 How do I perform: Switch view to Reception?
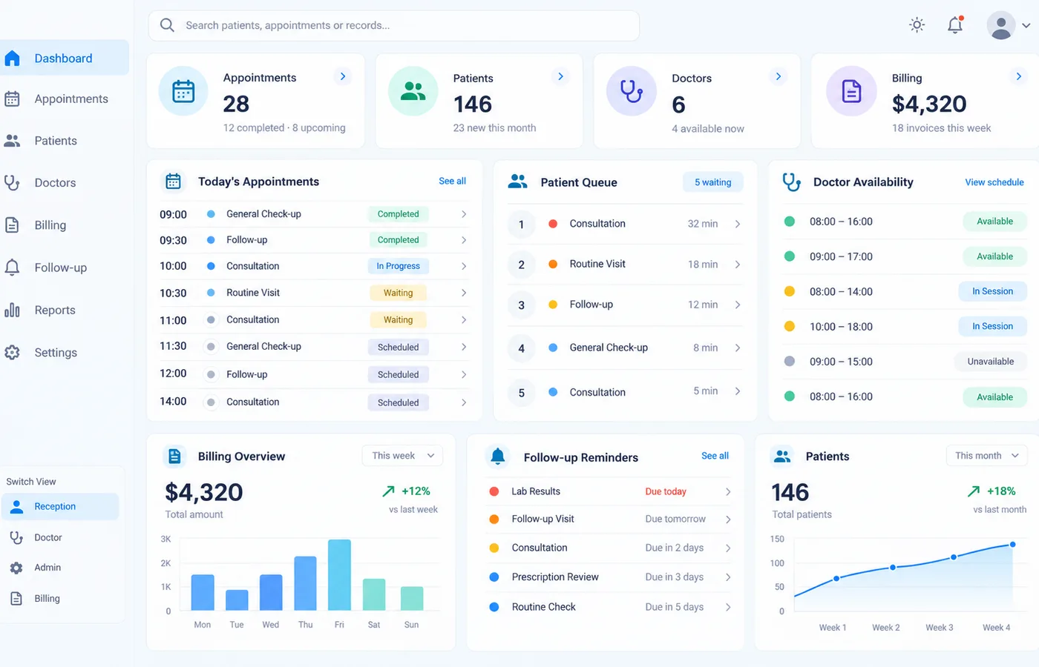59,506
